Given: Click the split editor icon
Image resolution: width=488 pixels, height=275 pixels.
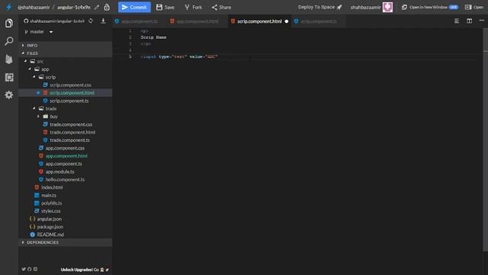Looking at the screenshot, I should point(470,21).
